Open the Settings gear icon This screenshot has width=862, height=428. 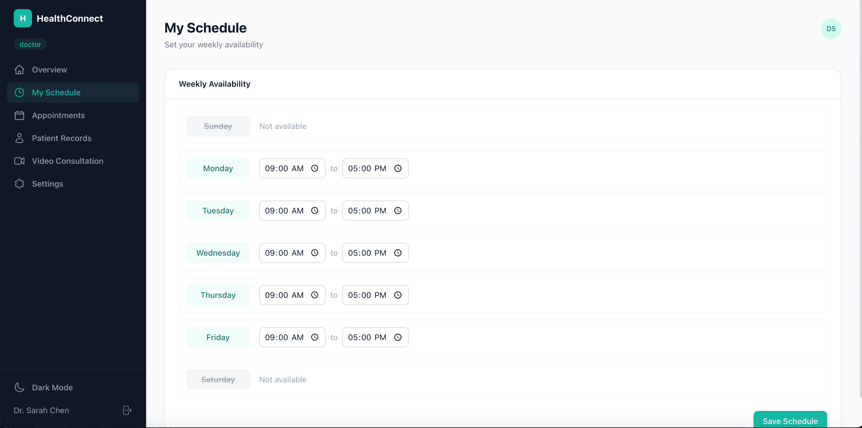pos(19,184)
